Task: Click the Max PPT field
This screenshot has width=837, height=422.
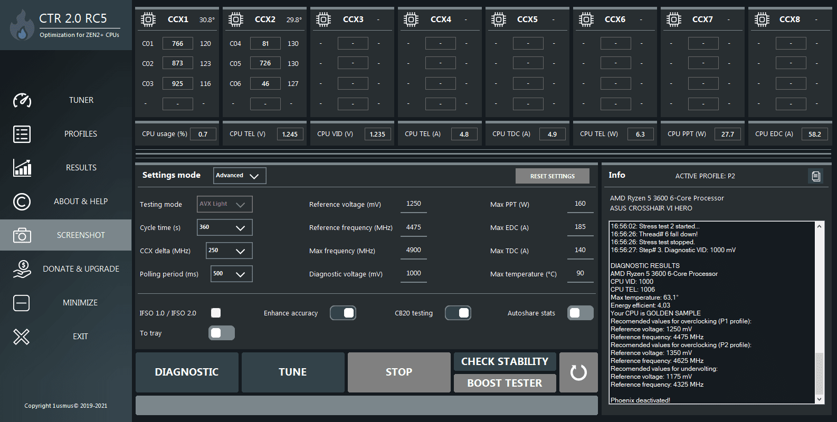Action: click(x=581, y=204)
